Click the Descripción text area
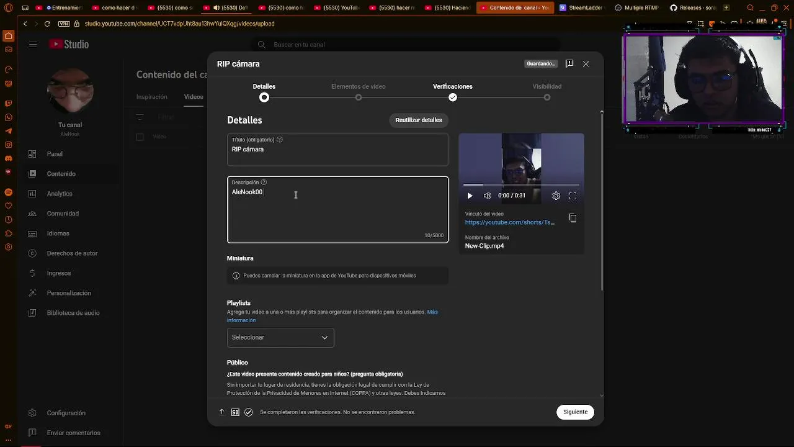The image size is (794, 447). 337,210
